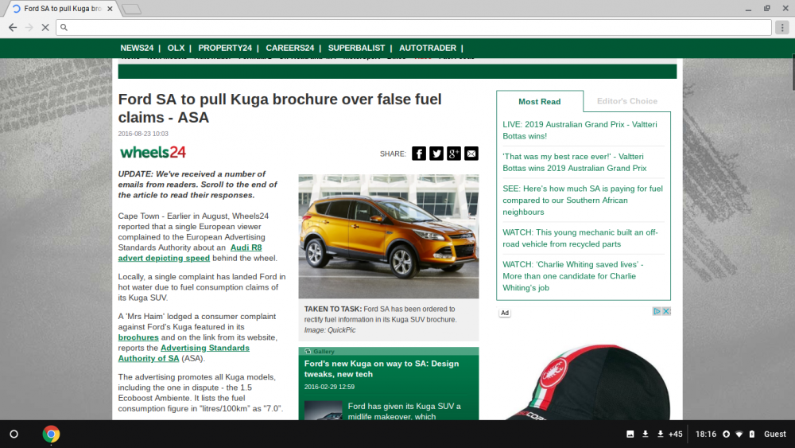Stop loading the page
Viewport: 795px width, 448px height.
pyautogui.click(x=45, y=27)
